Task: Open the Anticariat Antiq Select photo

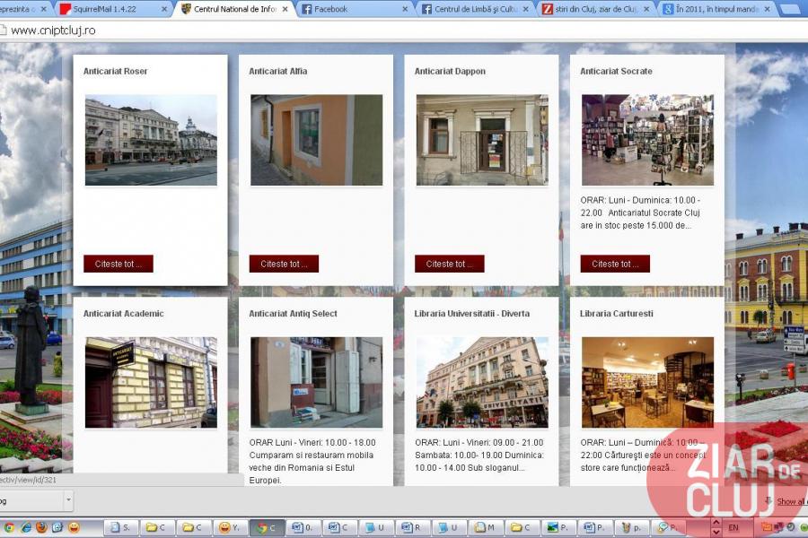Action: 316,383
